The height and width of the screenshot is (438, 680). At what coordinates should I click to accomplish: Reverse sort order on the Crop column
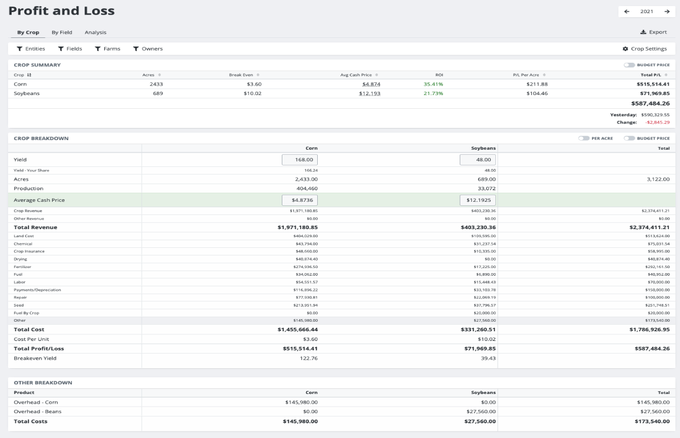(x=28, y=74)
